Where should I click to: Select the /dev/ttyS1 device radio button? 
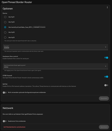point(5,17)
